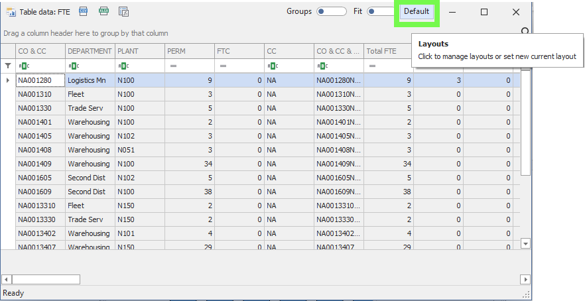The width and height of the screenshot is (585, 301).
Task: Click the CO & CC filter operator icon
Action: pyautogui.click(x=24, y=66)
